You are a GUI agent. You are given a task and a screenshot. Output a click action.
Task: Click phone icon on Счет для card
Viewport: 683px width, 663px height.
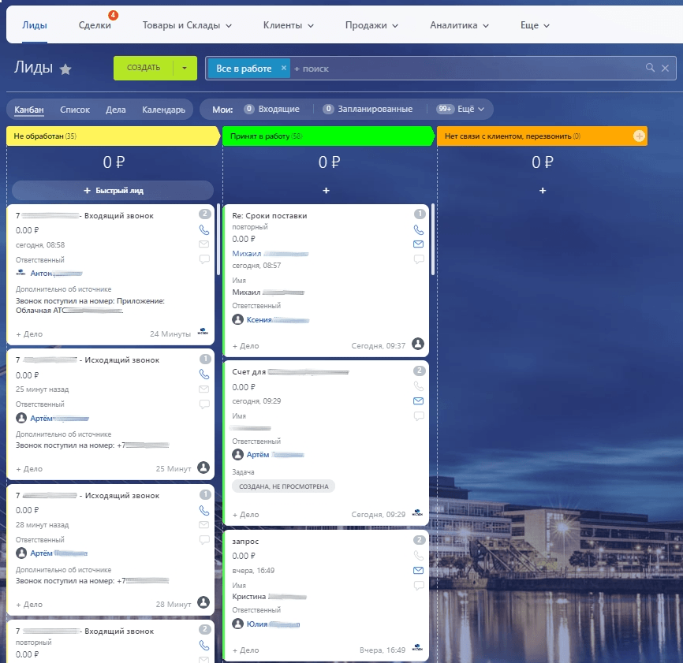pyautogui.click(x=418, y=386)
